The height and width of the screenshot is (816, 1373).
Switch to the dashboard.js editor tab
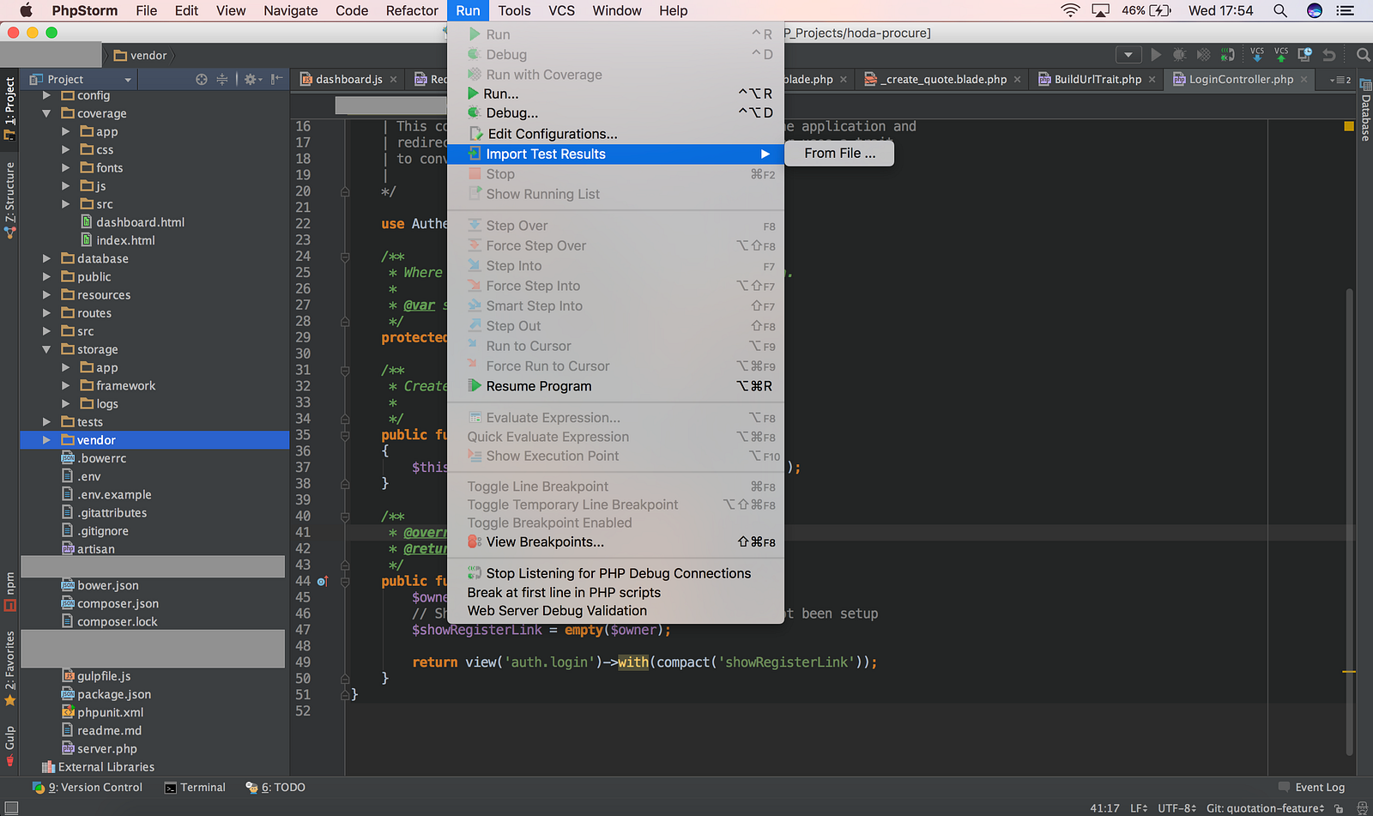[348, 79]
